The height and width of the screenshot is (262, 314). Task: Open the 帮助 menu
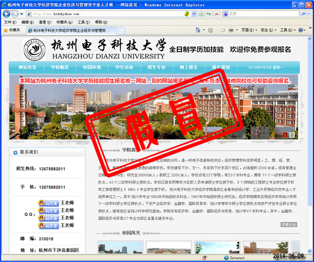coord(101,22)
